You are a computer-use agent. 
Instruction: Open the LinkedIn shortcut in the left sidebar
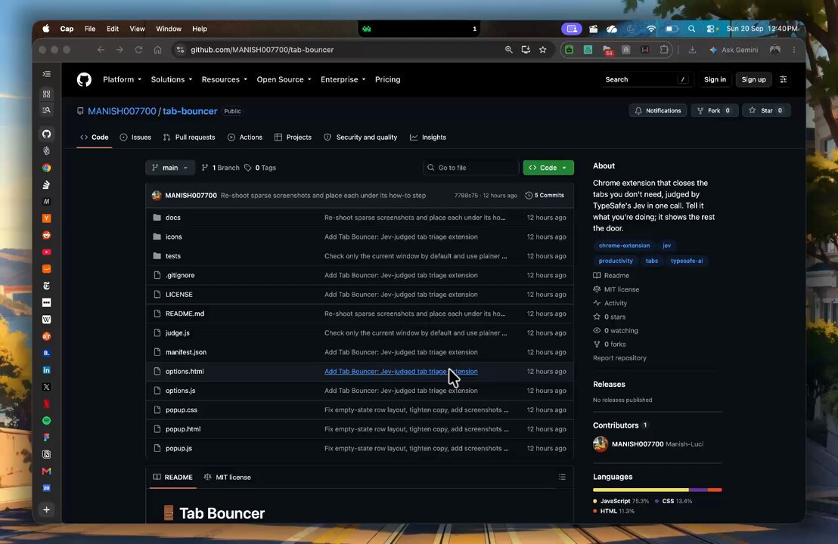pyautogui.click(x=46, y=370)
